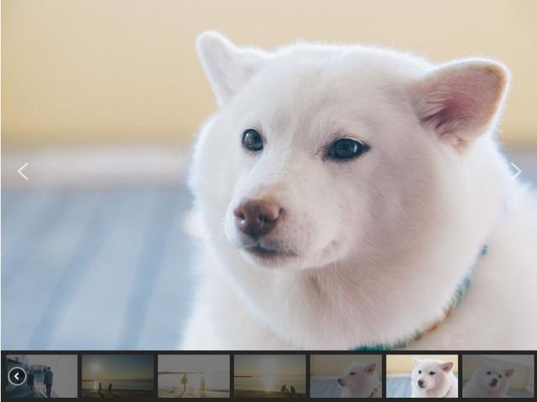Click the blurred blue striped floor area
Image resolution: width=537 pixels, height=402 pixels.
[92, 268]
